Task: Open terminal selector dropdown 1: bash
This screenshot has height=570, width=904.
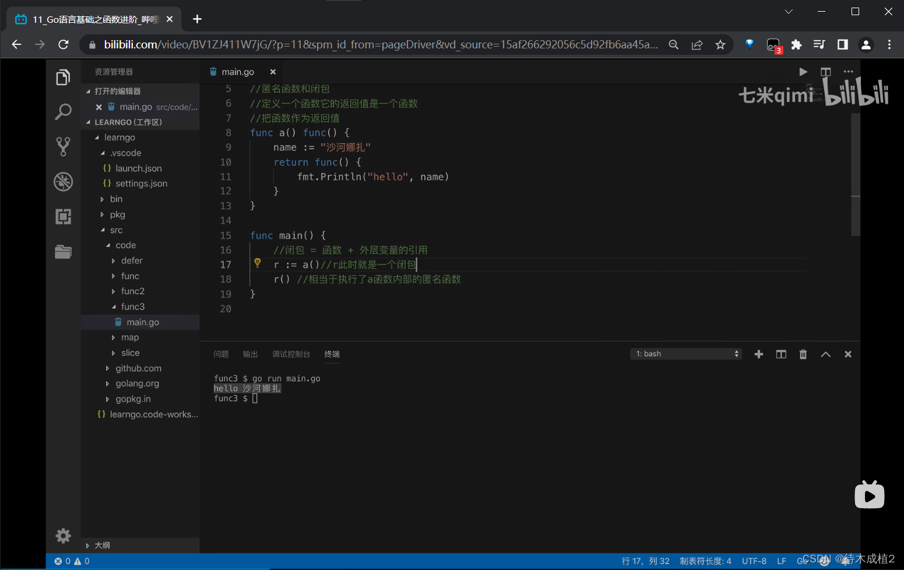Action: pyautogui.click(x=685, y=354)
